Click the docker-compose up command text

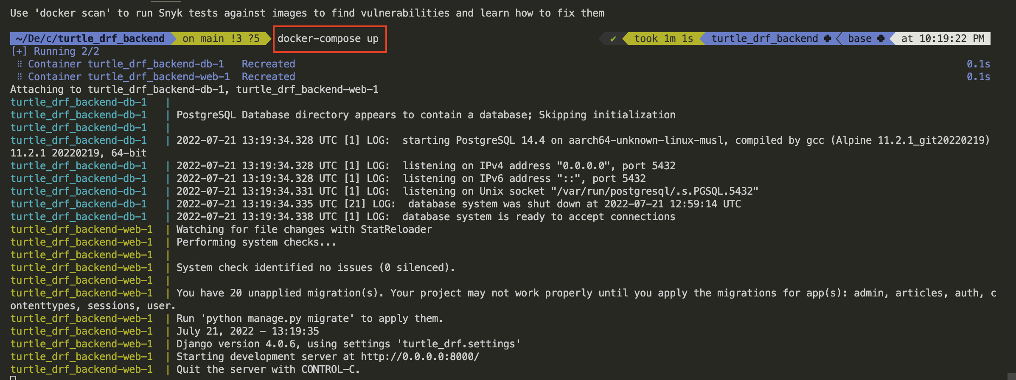pos(328,39)
